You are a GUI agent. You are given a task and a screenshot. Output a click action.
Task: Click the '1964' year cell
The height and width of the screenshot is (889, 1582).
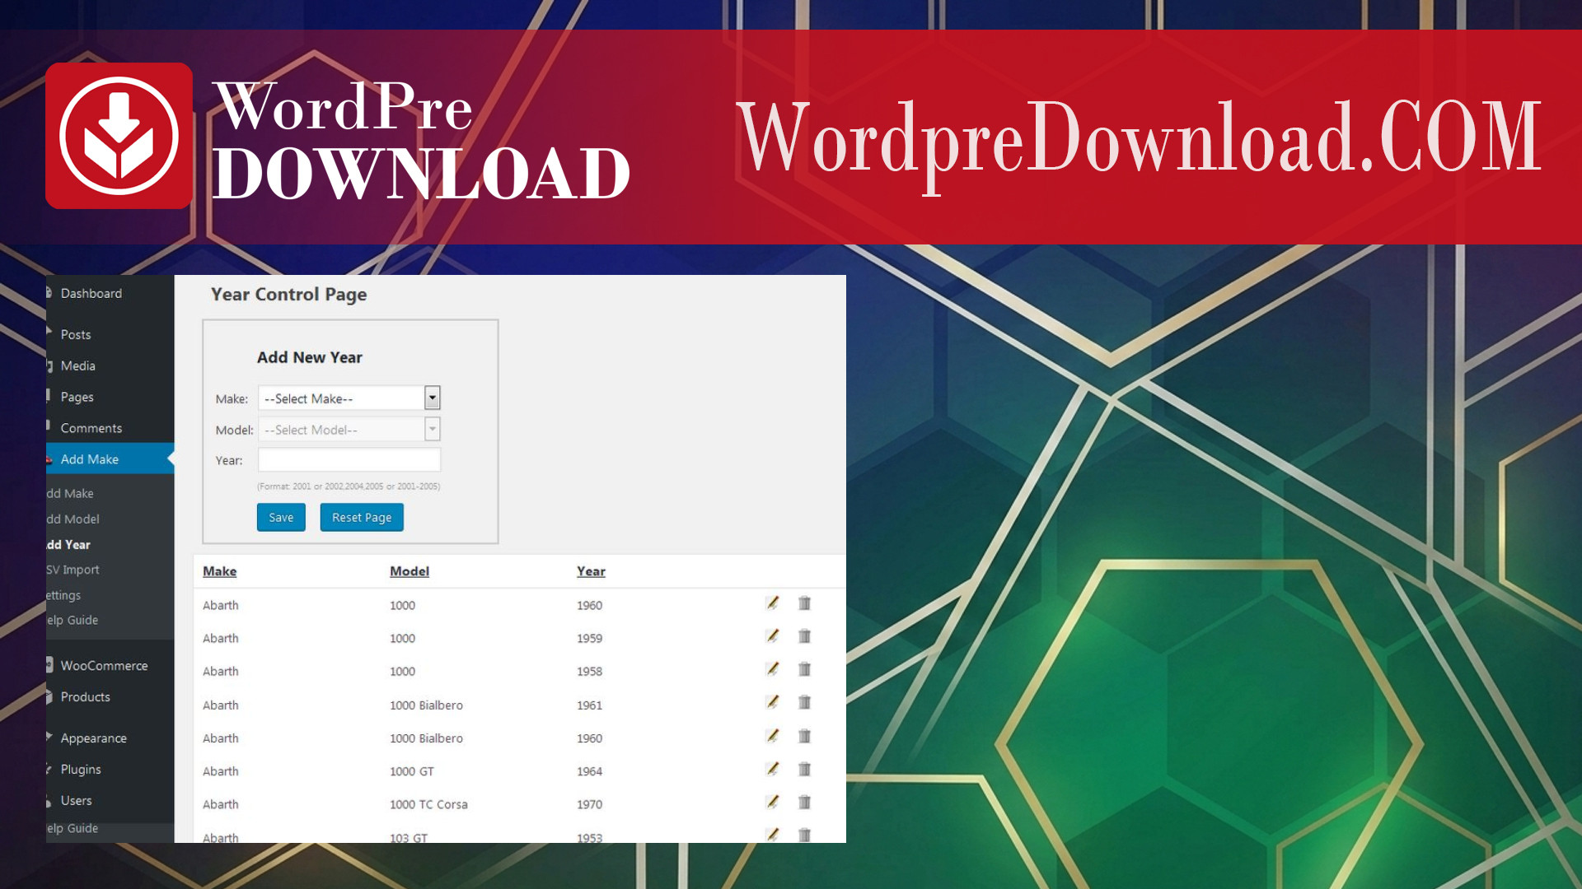click(x=589, y=771)
